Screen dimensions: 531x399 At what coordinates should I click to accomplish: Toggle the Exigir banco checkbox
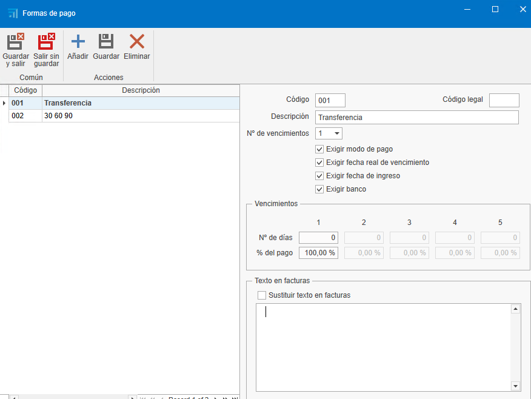(319, 189)
